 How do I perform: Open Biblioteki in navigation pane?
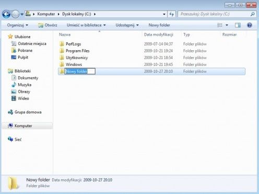(x=22, y=71)
